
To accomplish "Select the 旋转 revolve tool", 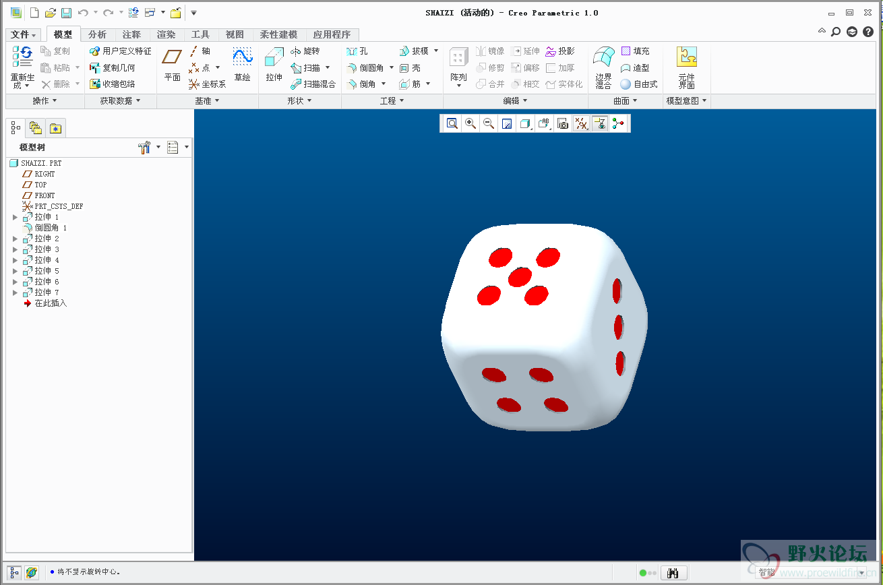I will (305, 51).
